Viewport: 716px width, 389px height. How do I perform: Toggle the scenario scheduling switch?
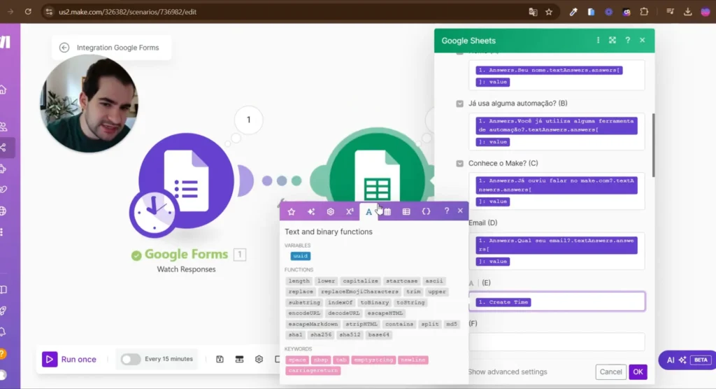[x=130, y=360]
